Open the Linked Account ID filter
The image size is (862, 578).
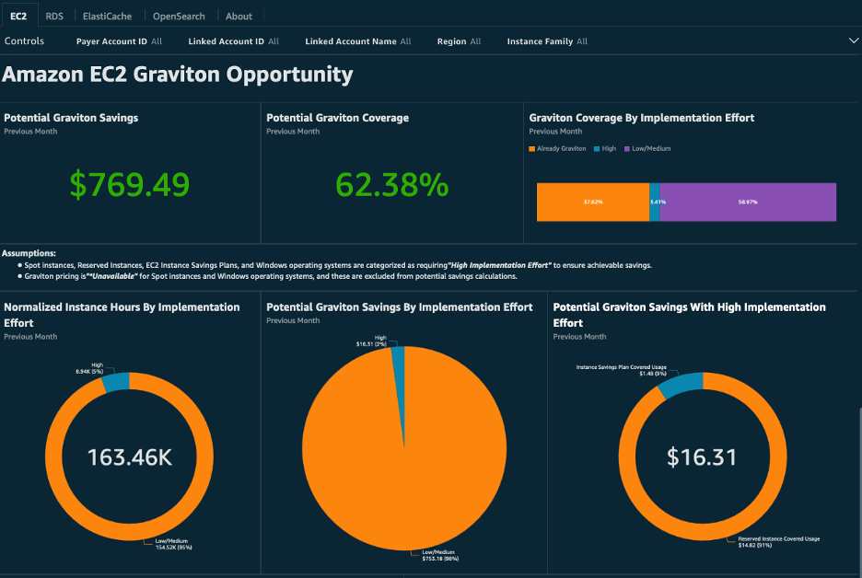233,41
